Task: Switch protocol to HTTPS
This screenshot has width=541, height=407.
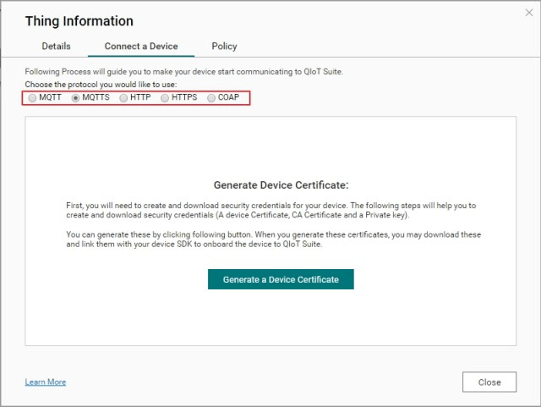Action: tap(166, 98)
